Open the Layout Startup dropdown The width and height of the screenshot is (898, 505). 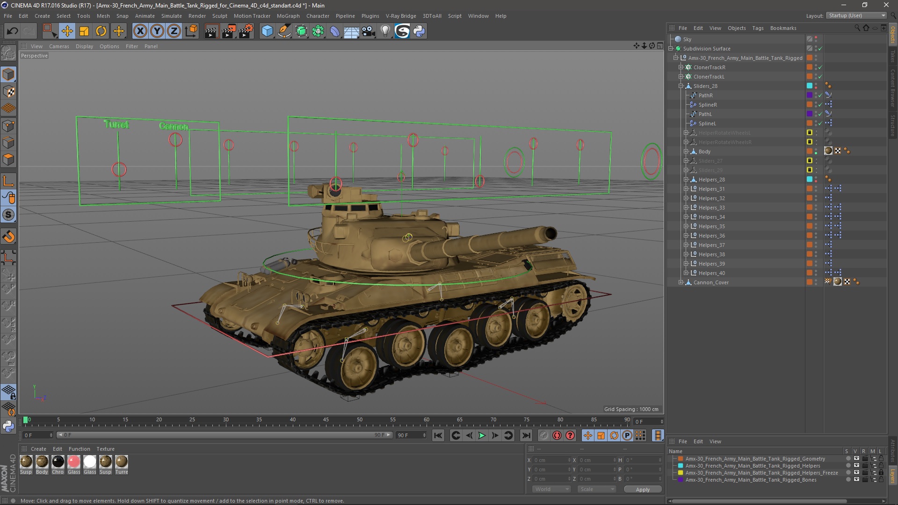point(856,15)
